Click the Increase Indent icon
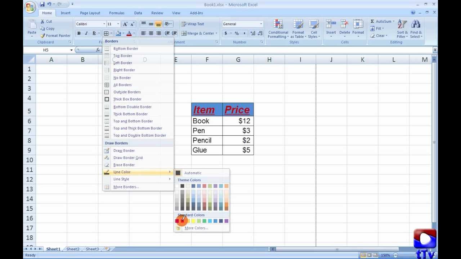Image resolution: width=461 pixels, height=259 pixels. click(x=174, y=33)
